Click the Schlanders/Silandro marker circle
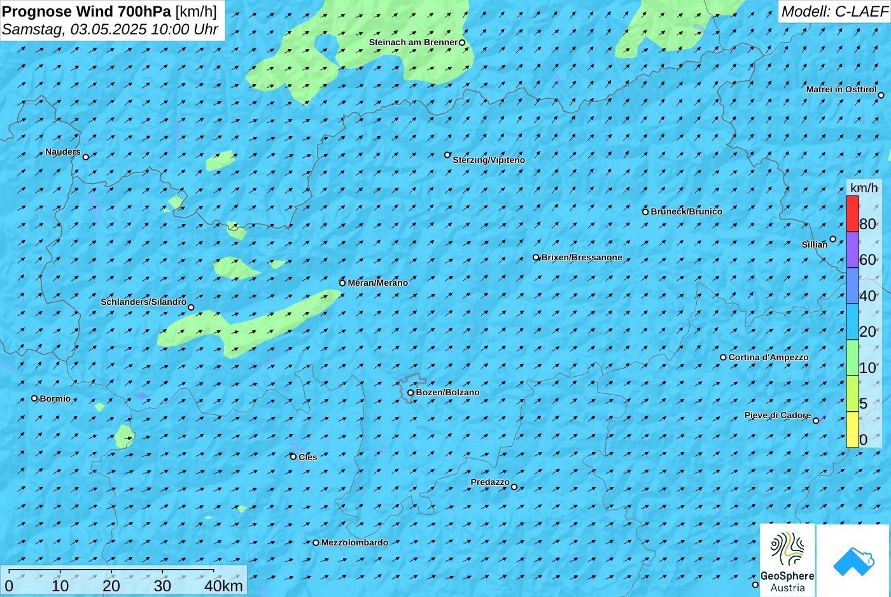Viewport: 891px width, 597px height. 191,307
